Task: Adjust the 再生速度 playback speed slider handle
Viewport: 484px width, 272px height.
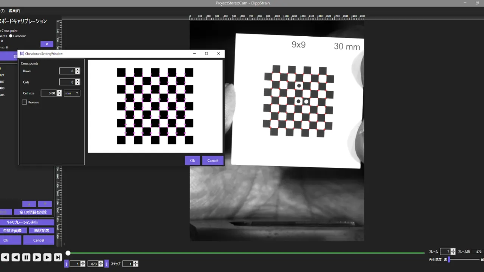Action: 449,259
